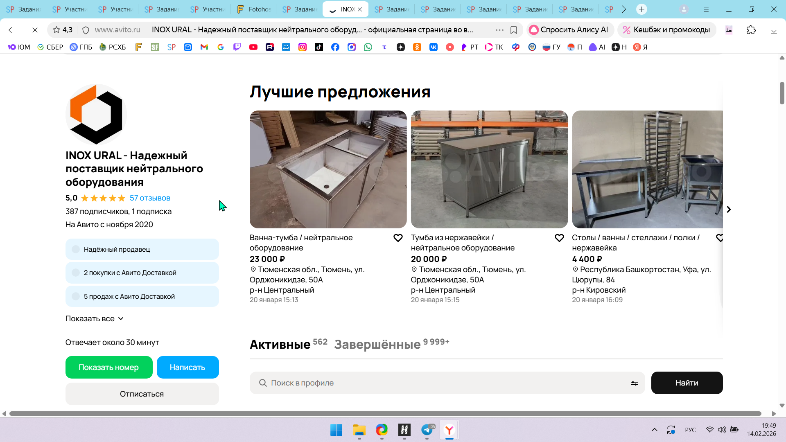The image size is (786, 442).
Task: Stop page loading with X icon
Action: [x=35, y=30]
